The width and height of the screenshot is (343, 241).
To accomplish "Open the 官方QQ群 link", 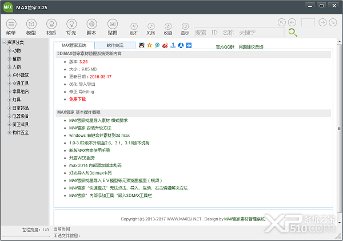I will (225, 47).
